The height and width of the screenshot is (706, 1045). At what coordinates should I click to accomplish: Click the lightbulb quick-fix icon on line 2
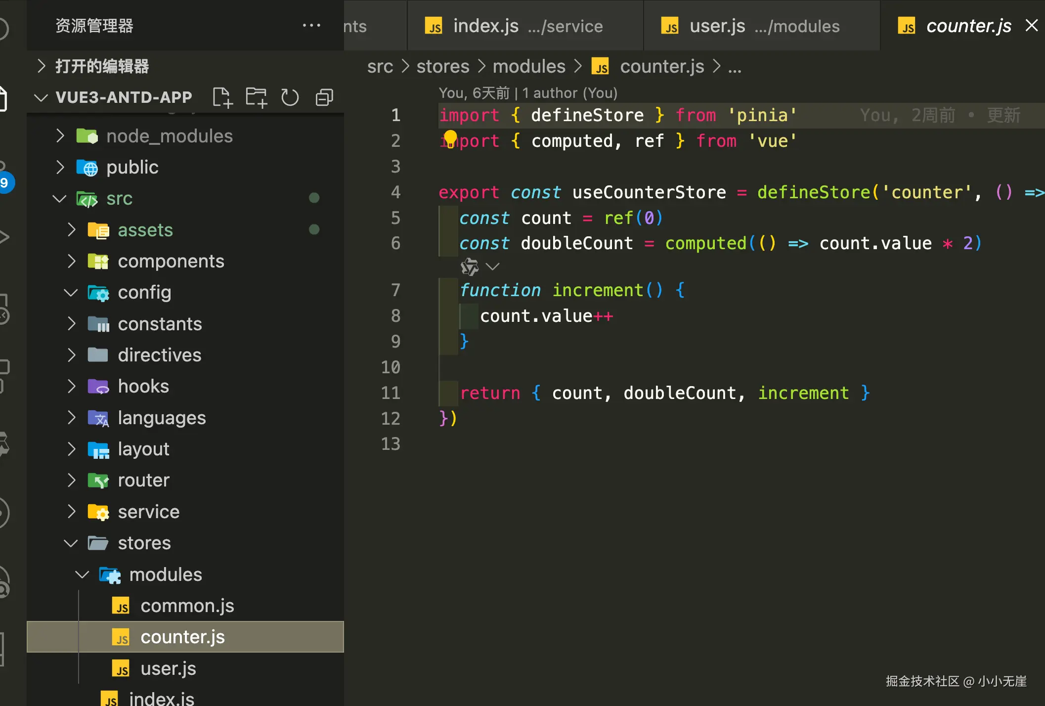click(450, 137)
